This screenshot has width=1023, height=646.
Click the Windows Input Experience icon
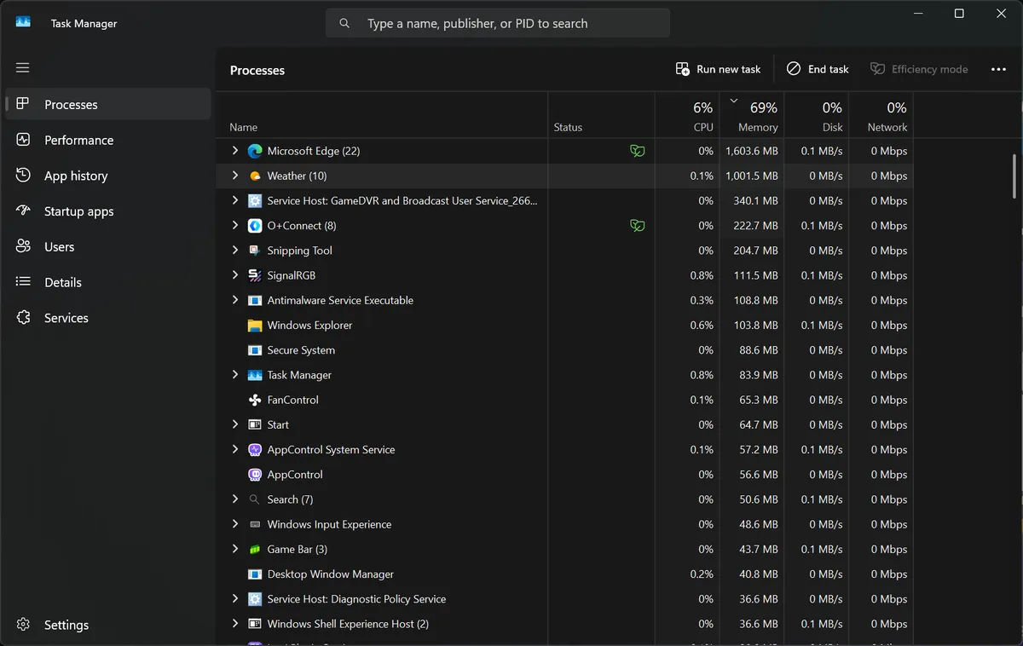254,524
